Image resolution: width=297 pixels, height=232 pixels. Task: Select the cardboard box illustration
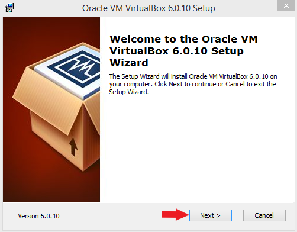56,107
